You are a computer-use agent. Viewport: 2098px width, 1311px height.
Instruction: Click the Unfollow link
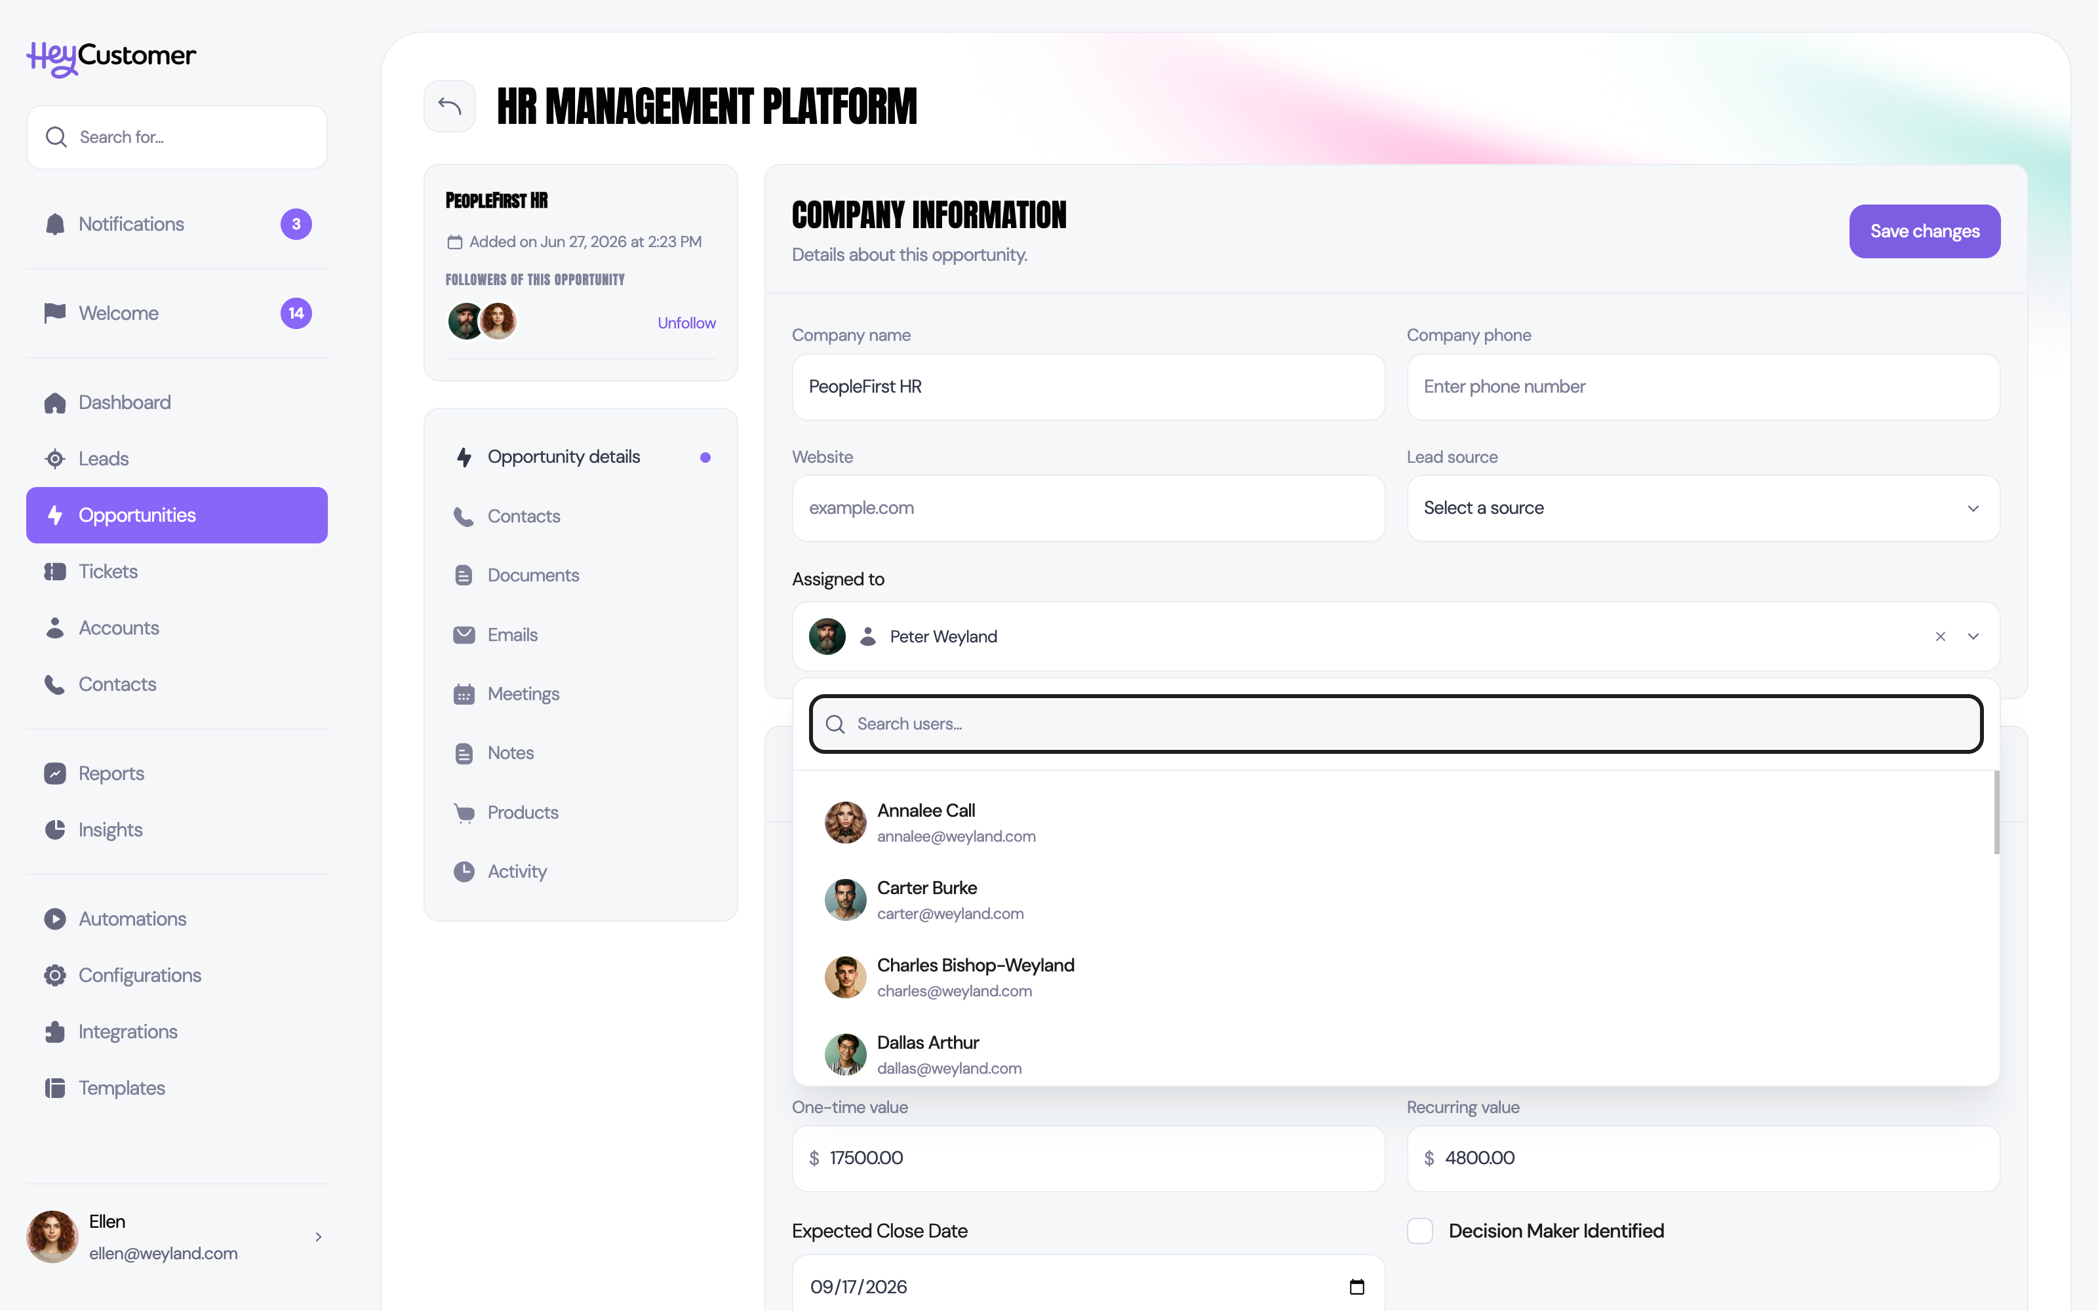tap(686, 323)
